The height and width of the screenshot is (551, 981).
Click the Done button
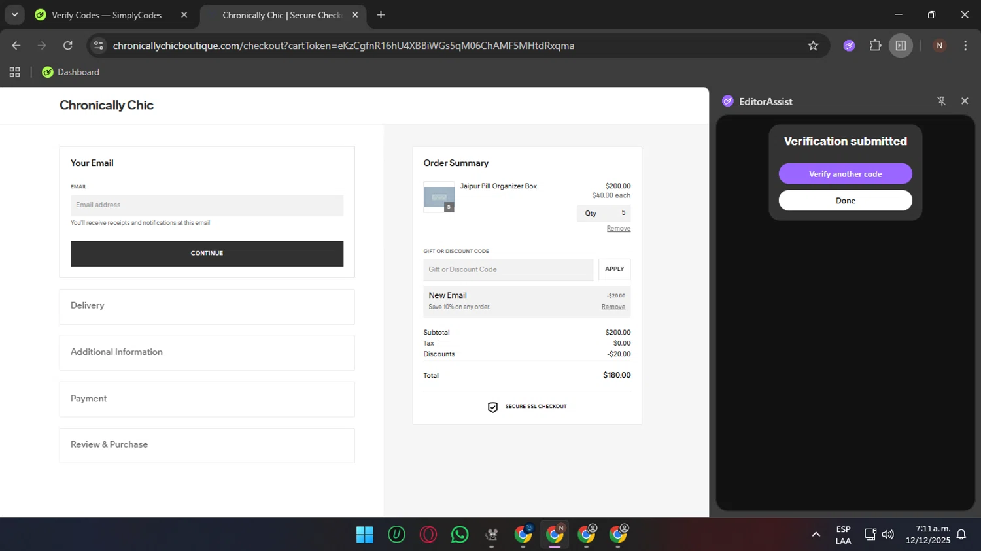(x=845, y=201)
